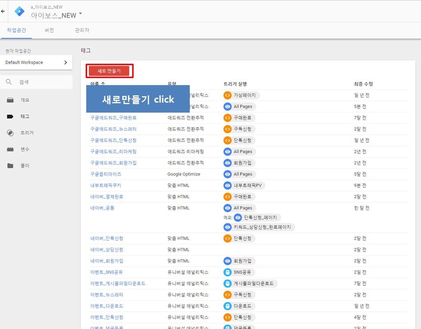
Task: Click the search magnifier icon
Action: coord(9,82)
